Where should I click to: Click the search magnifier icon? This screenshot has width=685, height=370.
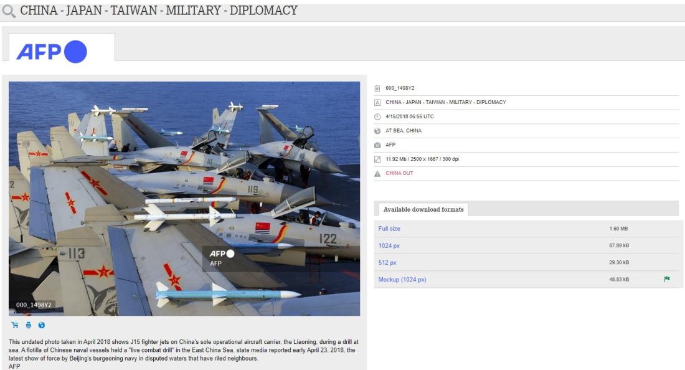(9, 11)
